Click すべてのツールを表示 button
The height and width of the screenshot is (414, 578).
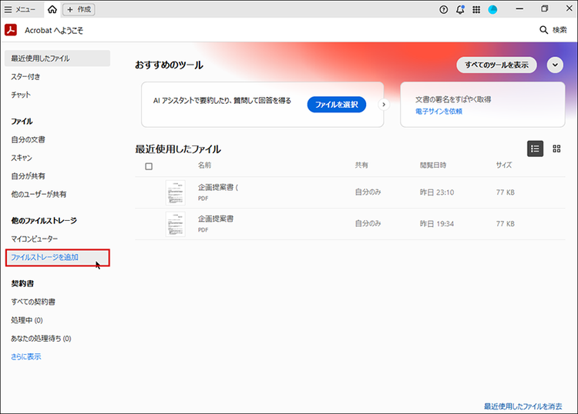496,65
